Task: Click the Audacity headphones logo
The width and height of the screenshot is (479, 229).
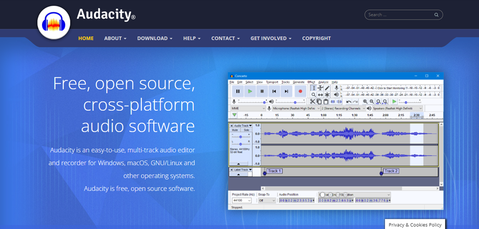Action: pos(53,23)
